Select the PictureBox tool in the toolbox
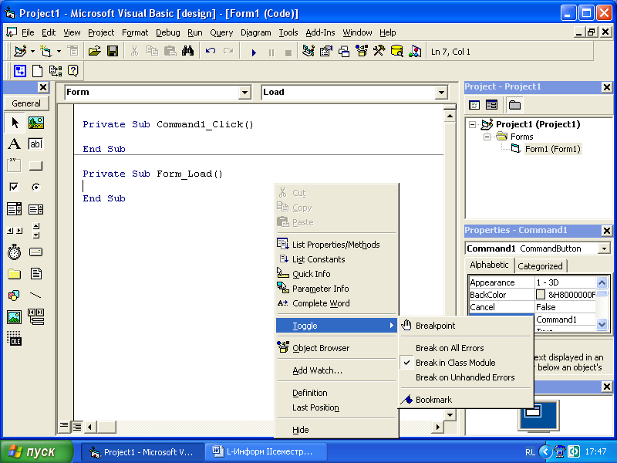617x463 pixels. coord(35,123)
